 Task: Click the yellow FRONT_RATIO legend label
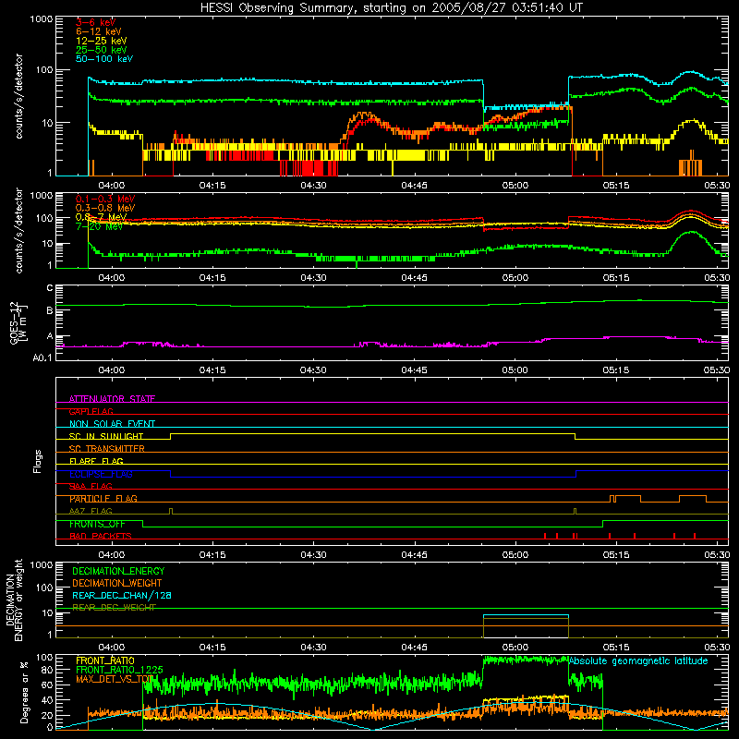pyautogui.click(x=105, y=660)
